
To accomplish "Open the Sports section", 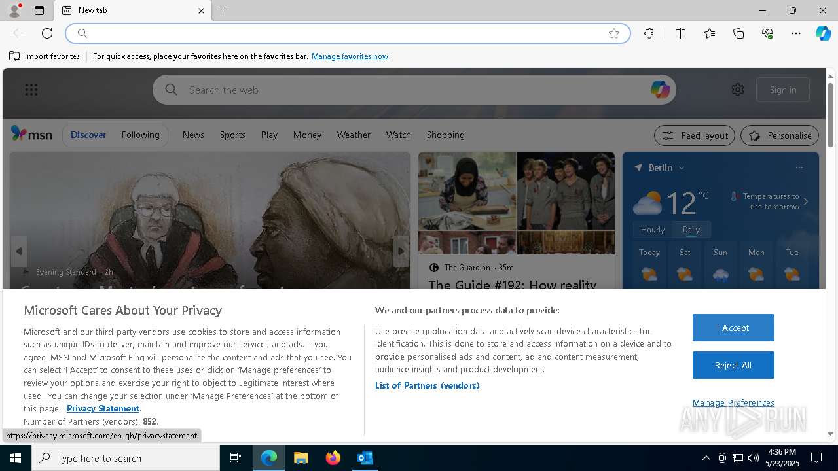I will pyautogui.click(x=232, y=135).
